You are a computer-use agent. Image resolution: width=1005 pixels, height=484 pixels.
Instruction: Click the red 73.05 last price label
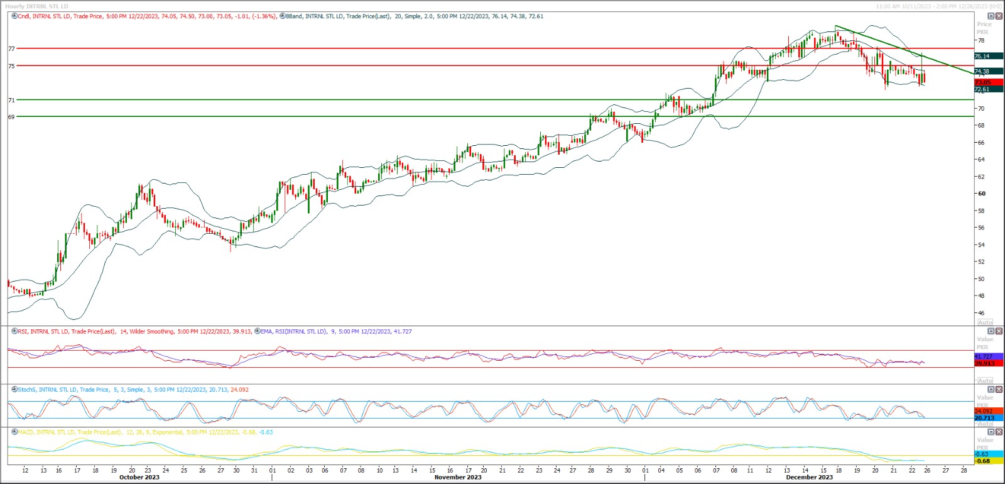point(983,82)
